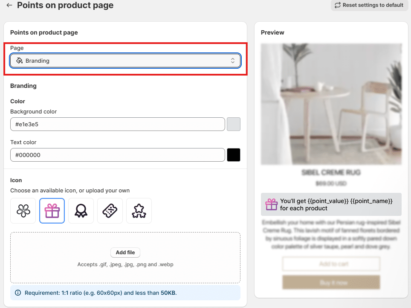Click the chevron on the Page selector
Screen dimensions: 411x308
(x=233, y=61)
